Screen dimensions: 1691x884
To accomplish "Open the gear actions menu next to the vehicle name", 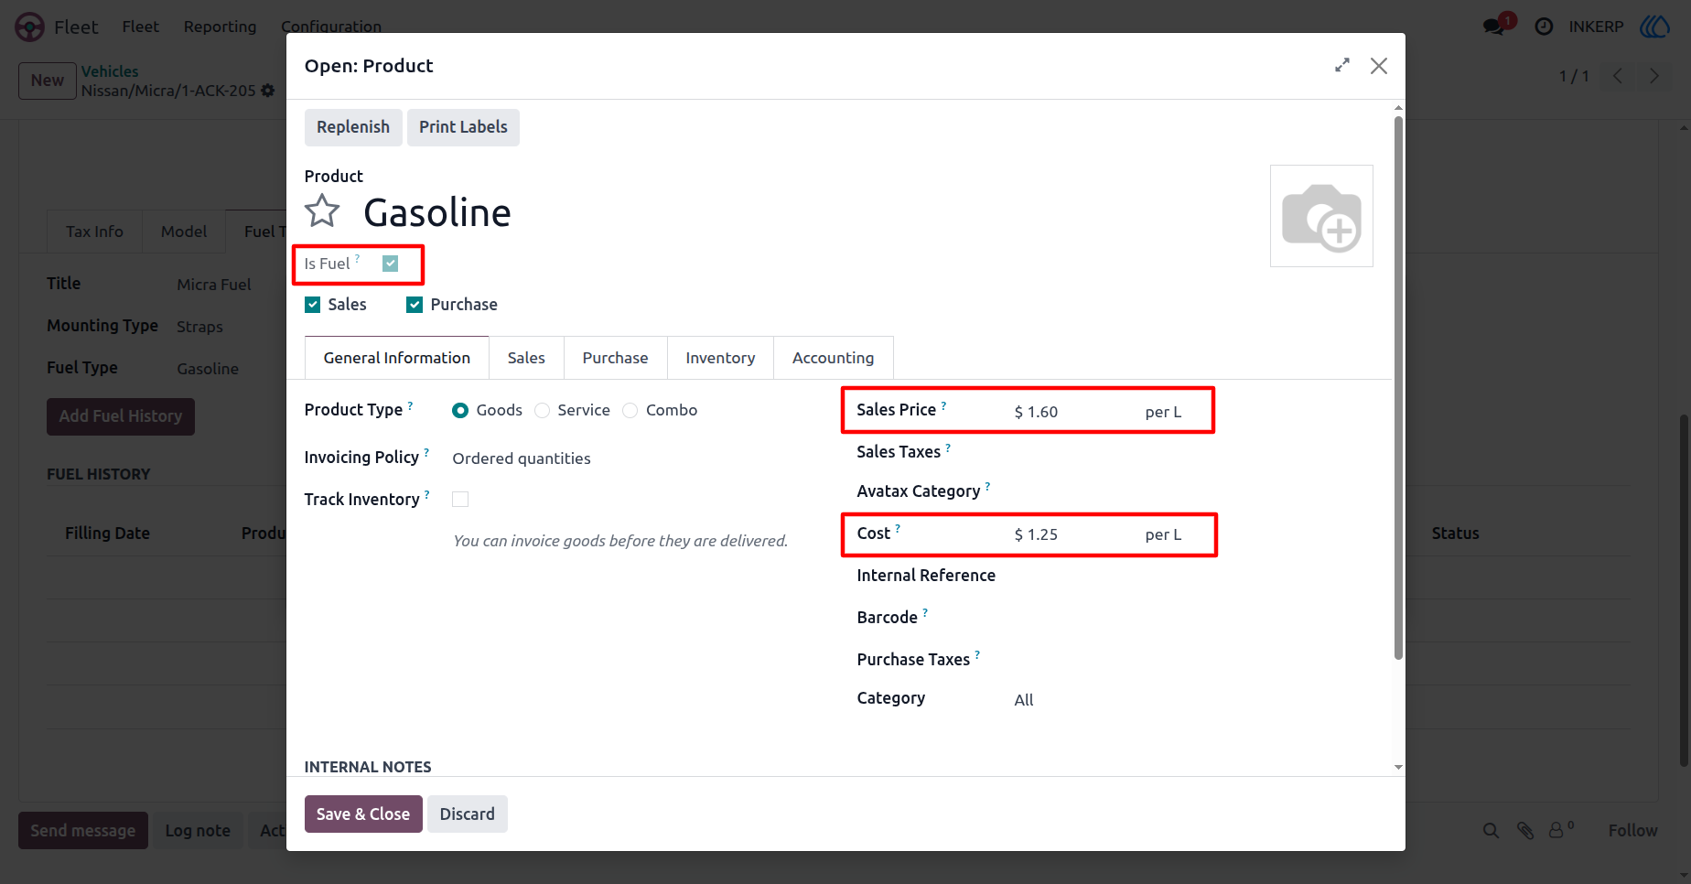I will [267, 91].
